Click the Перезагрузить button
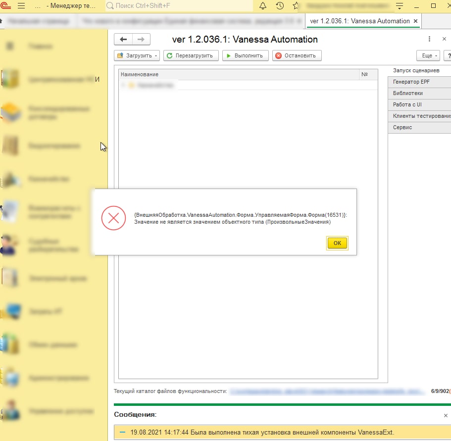This screenshot has height=441, width=451. (x=191, y=55)
